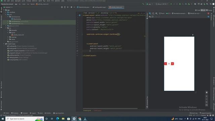Screen dimensions: 215x121
Task: Open the theme selector dropdown in preview
Action: (179, 13)
